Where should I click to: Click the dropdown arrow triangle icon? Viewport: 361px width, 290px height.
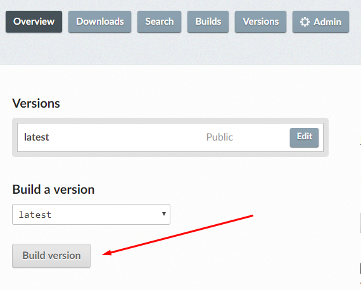pyautogui.click(x=164, y=214)
